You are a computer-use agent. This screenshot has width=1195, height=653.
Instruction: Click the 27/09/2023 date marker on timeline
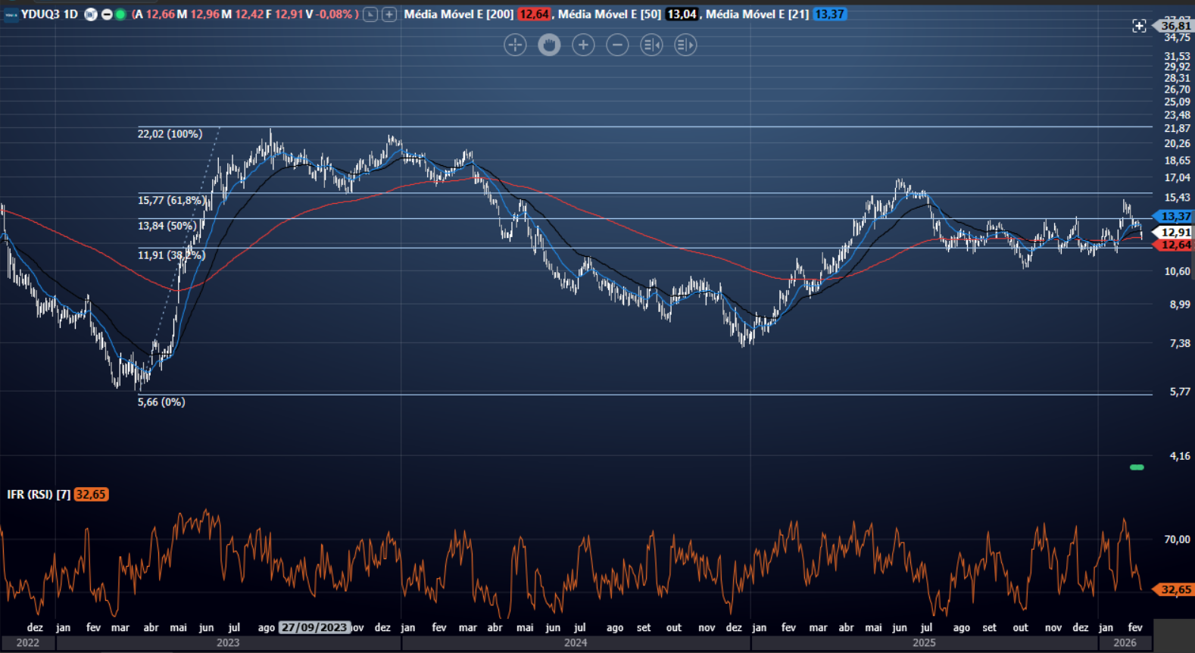point(314,627)
